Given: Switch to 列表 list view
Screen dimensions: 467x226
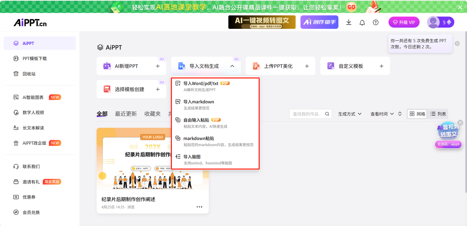Looking at the screenshot, I should [437, 114].
